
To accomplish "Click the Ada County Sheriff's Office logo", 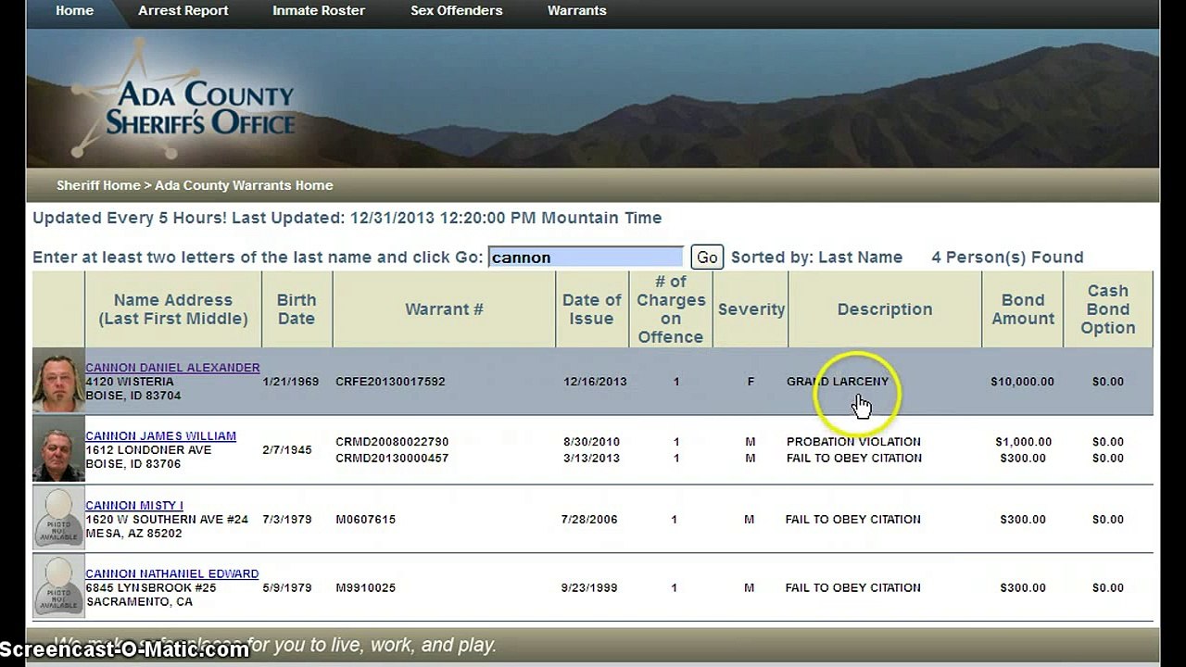I will pos(185,100).
